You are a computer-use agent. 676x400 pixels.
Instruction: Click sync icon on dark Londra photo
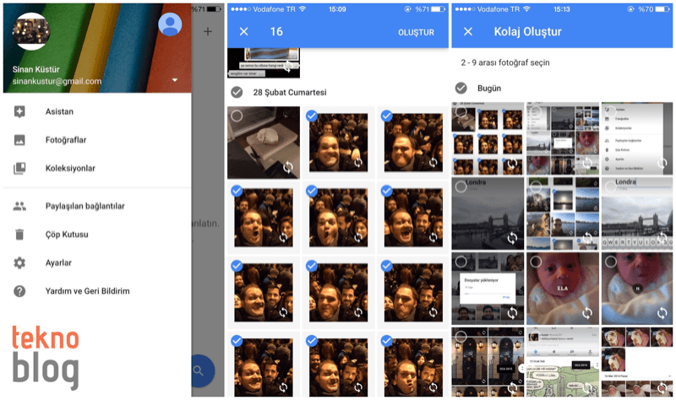512,238
